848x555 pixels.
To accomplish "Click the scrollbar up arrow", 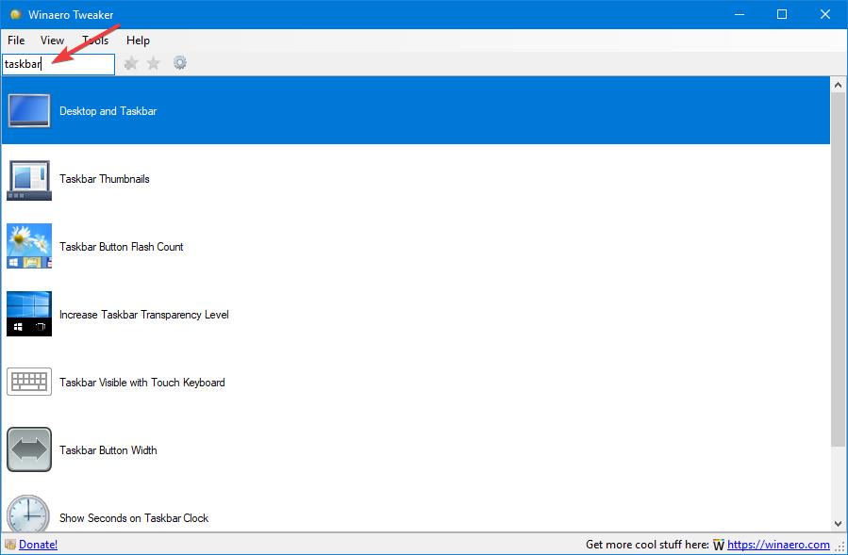I will (x=838, y=85).
